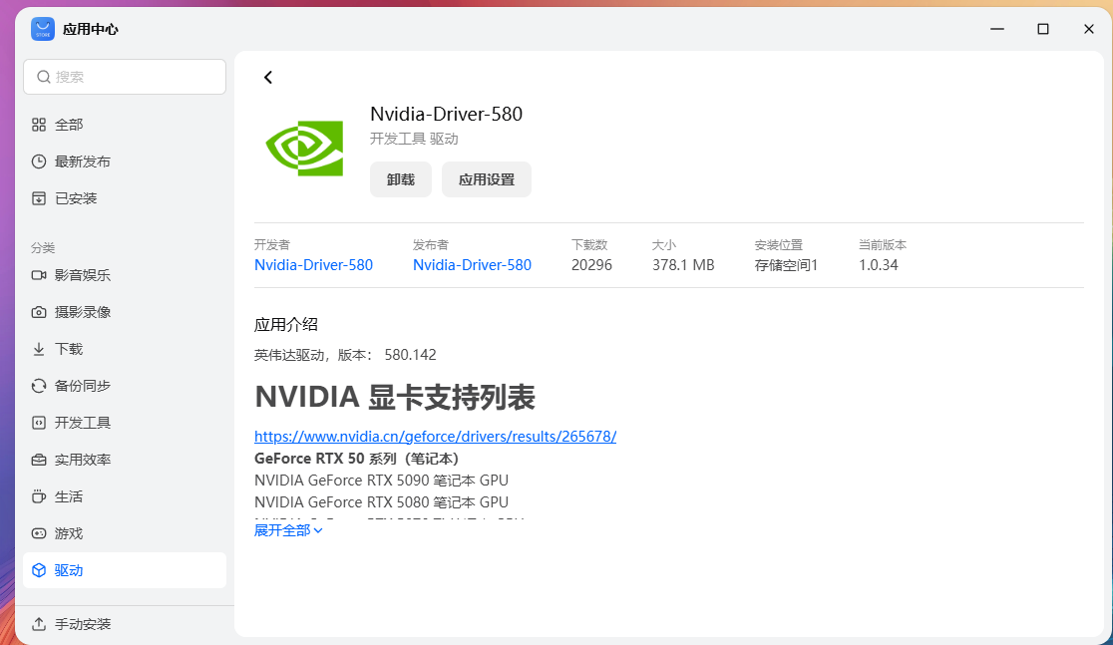Click the 开发工具 tag under app title
The height and width of the screenshot is (645, 1113).
click(x=398, y=140)
